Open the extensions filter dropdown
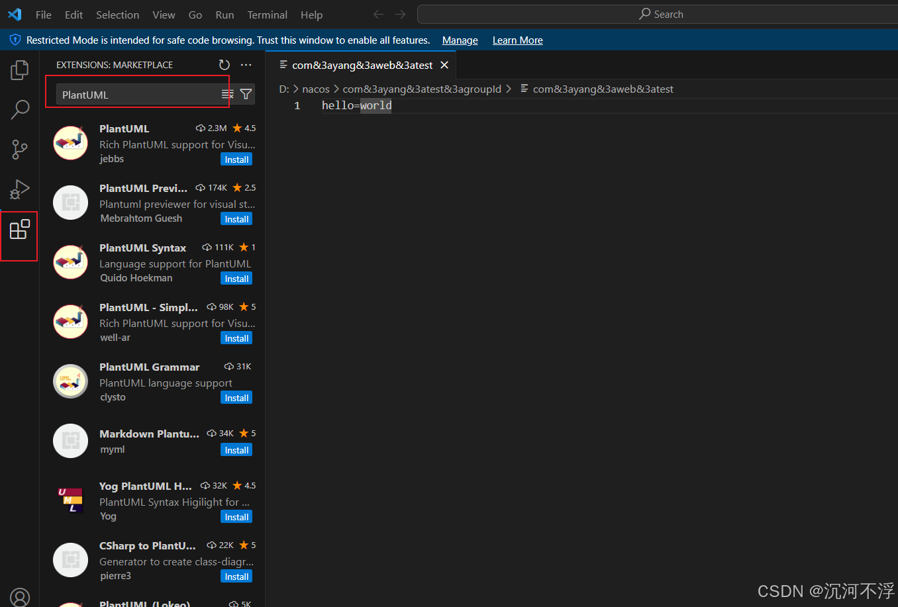This screenshot has width=898, height=607. point(246,95)
